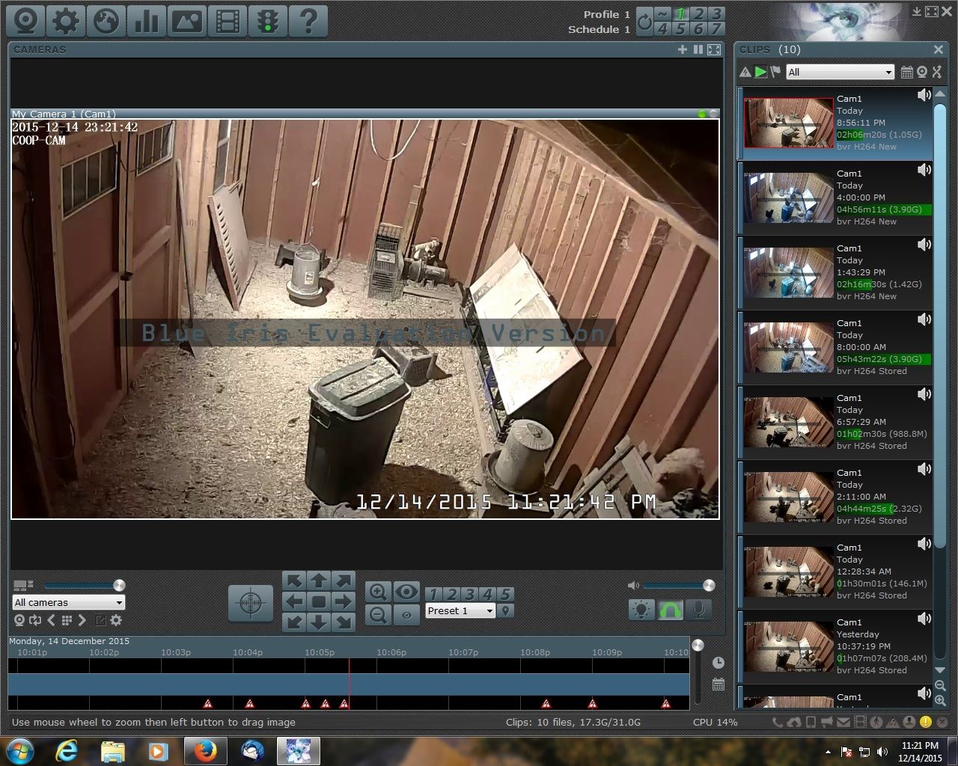The width and height of the screenshot is (958, 766).
Task: Select profile number 2
Action: (698, 14)
